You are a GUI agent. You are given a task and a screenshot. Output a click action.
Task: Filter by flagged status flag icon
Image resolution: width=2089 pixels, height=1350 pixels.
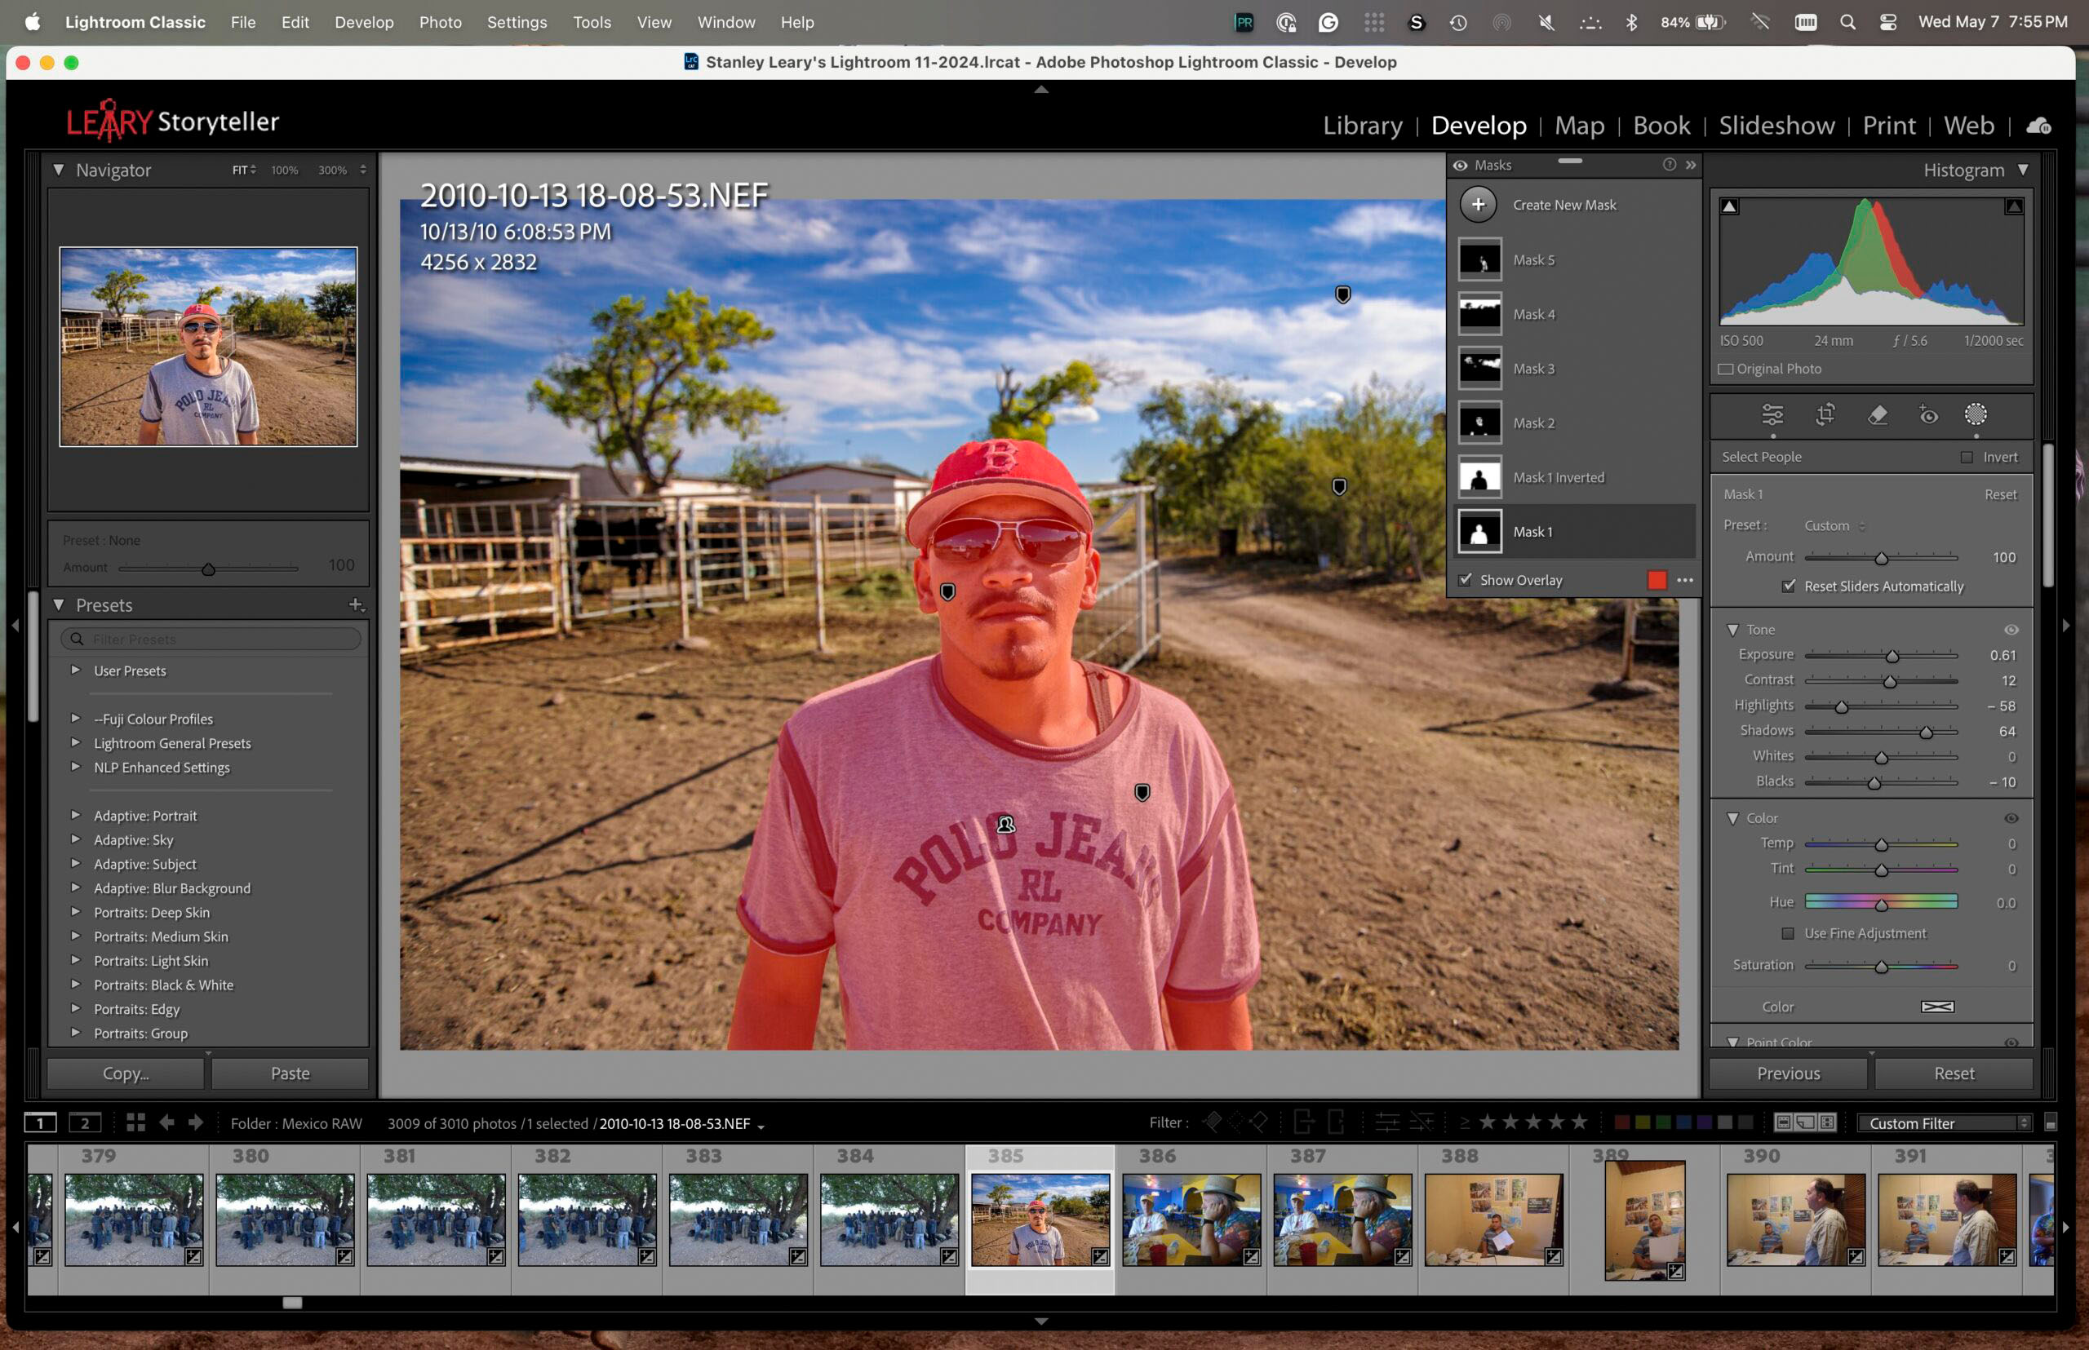click(x=1212, y=1122)
